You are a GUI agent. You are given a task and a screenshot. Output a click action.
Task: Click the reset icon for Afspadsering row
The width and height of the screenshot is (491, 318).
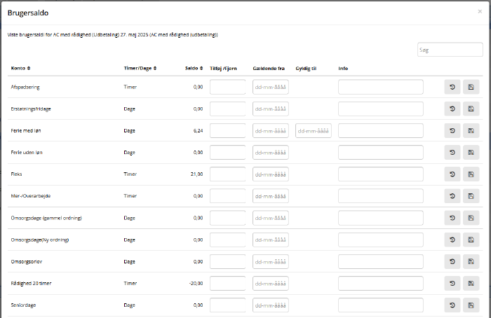pyautogui.click(x=452, y=88)
